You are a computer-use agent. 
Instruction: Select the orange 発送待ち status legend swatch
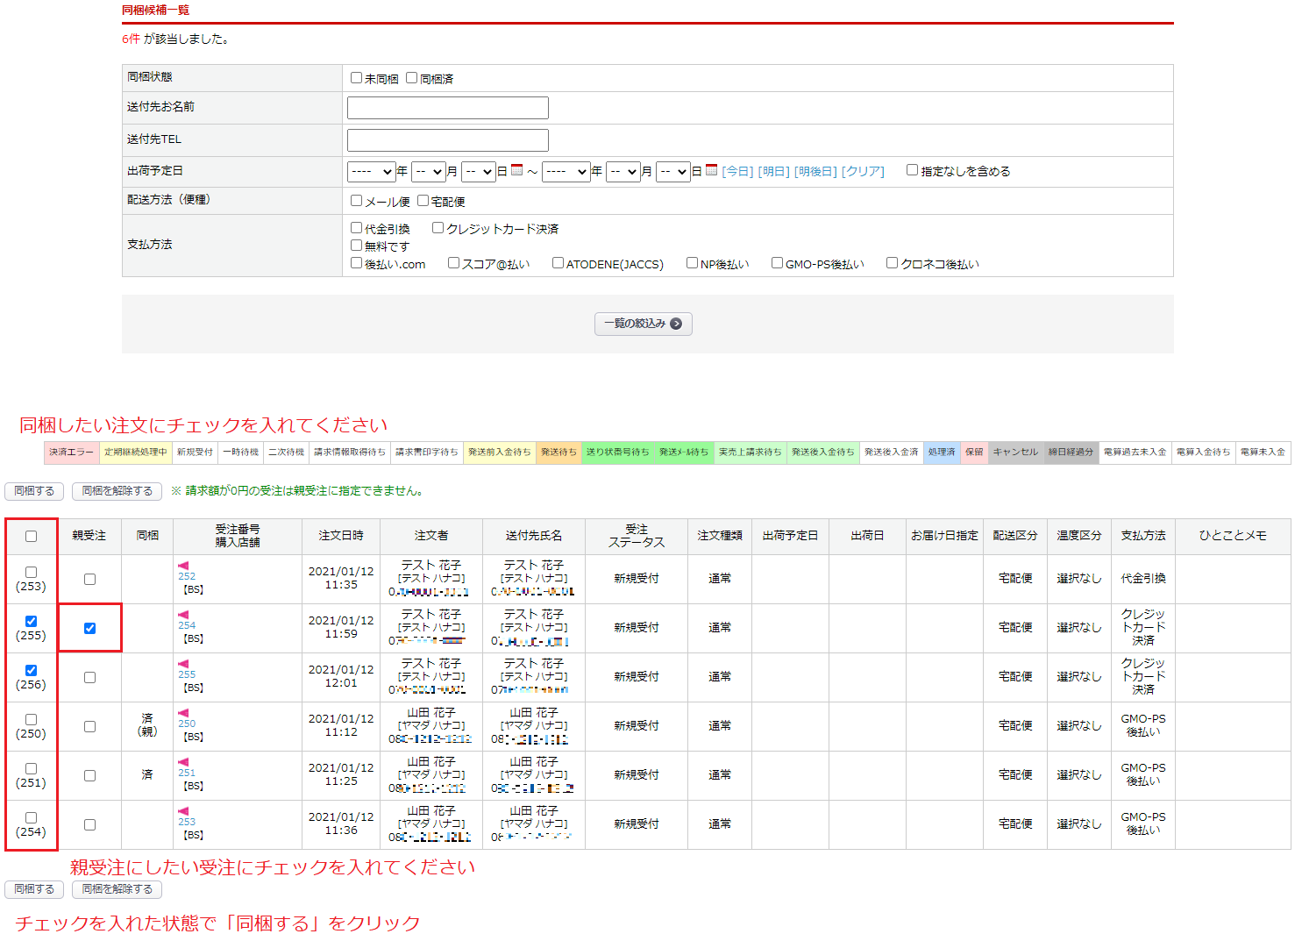[x=559, y=453]
